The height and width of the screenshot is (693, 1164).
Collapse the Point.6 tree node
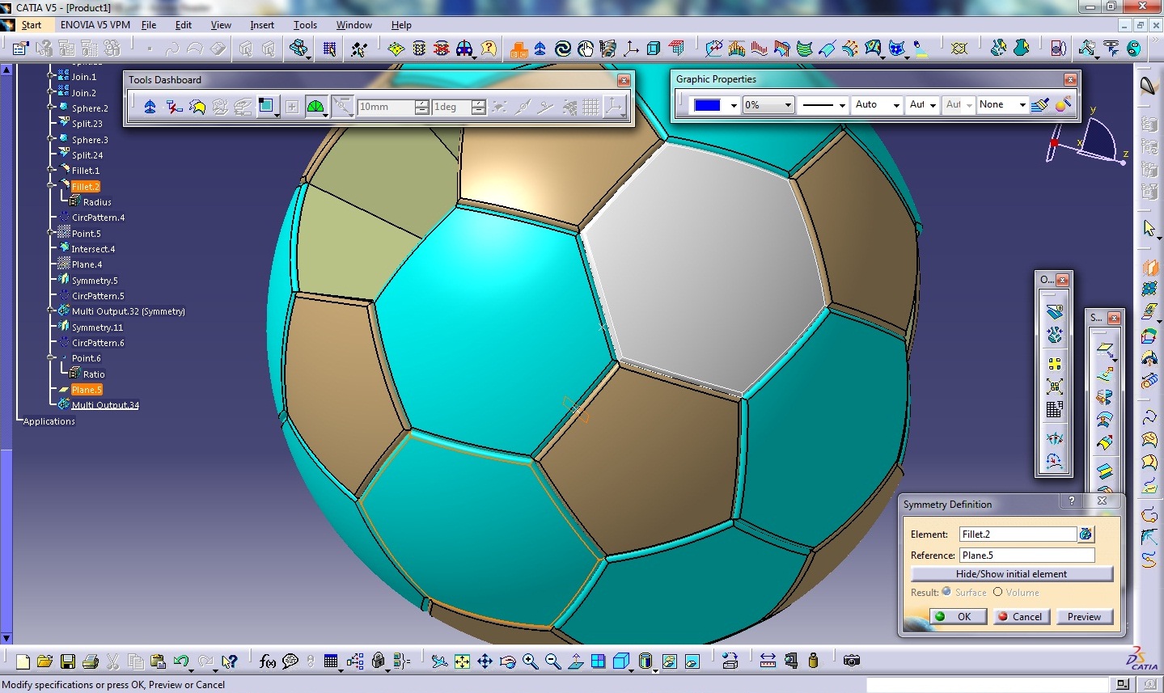51,358
